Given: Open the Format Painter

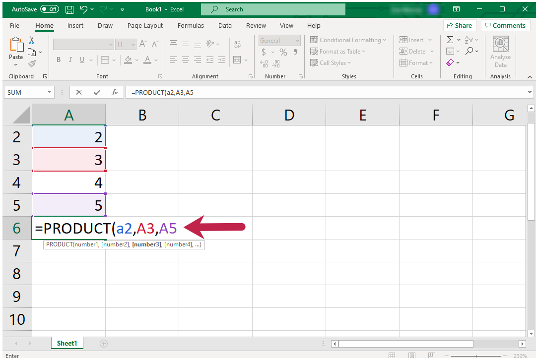Looking at the screenshot, I should 31,63.
